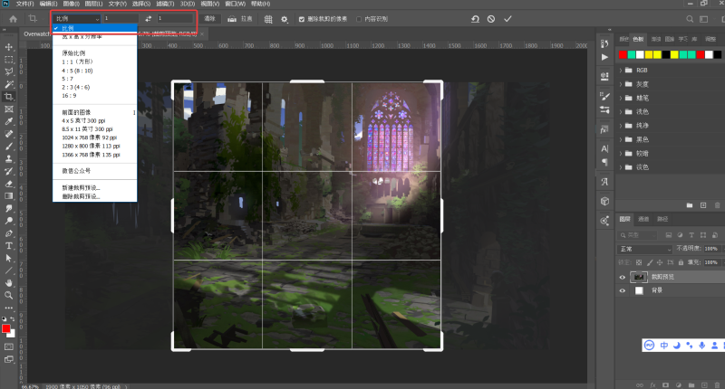The width and height of the screenshot is (725, 389).
Task: Expand the 灰度 swatch folder
Action: (621, 84)
